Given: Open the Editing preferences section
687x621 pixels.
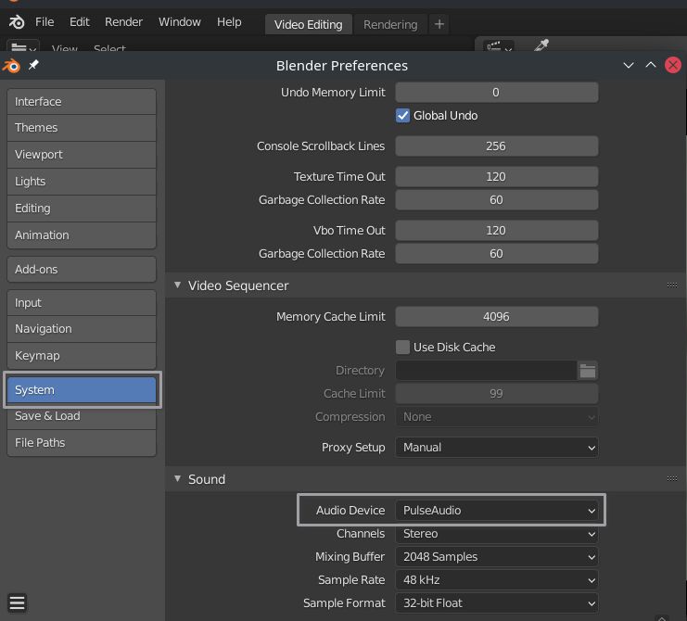Looking at the screenshot, I should [82, 208].
